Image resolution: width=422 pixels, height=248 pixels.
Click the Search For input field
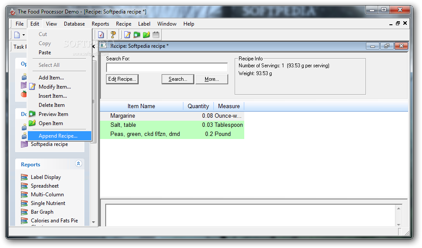click(x=167, y=67)
